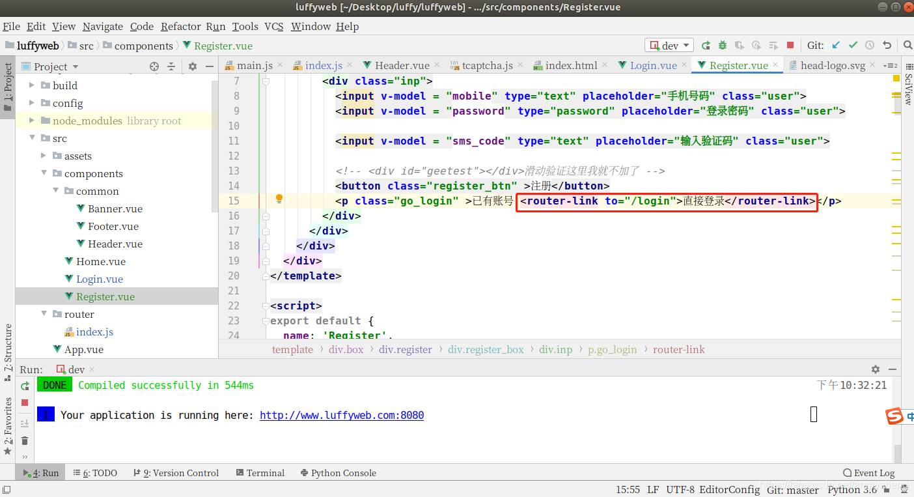Open dev run configuration dropdown
Image resolution: width=914 pixels, height=497 pixels.
click(670, 46)
